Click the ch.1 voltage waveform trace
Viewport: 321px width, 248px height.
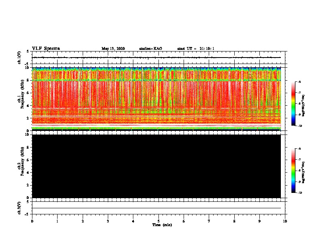(x=156, y=58)
